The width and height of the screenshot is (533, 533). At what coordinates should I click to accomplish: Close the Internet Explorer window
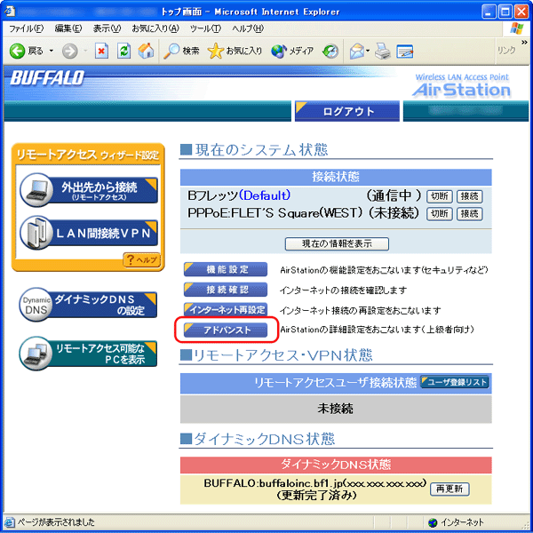tap(521, 12)
